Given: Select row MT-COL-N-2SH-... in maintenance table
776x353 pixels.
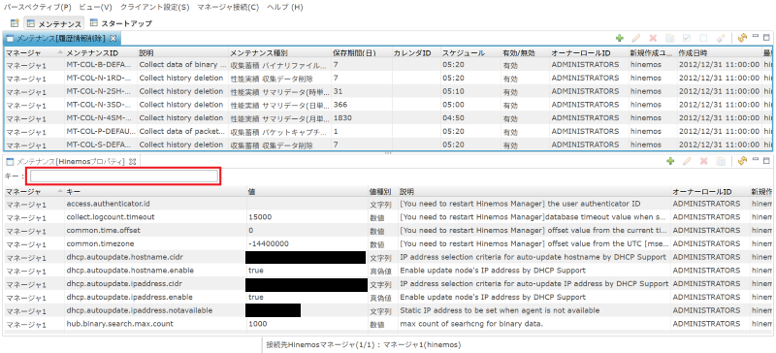Looking at the screenshot, I should pyautogui.click(x=387, y=91).
